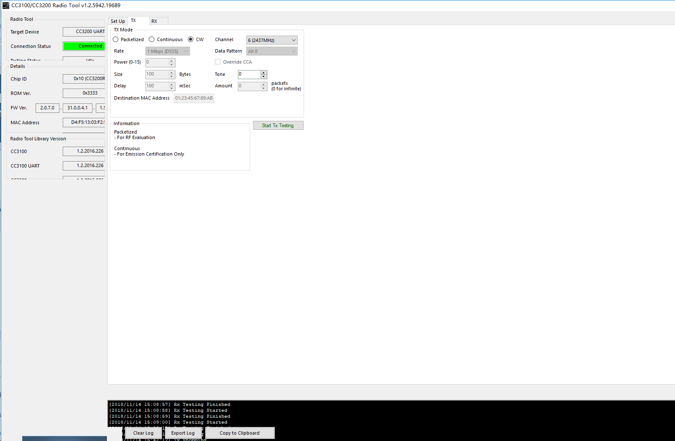Image resolution: width=675 pixels, height=441 pixels.
Task: Click the Delay mSec input field
Action: [157, 86]
